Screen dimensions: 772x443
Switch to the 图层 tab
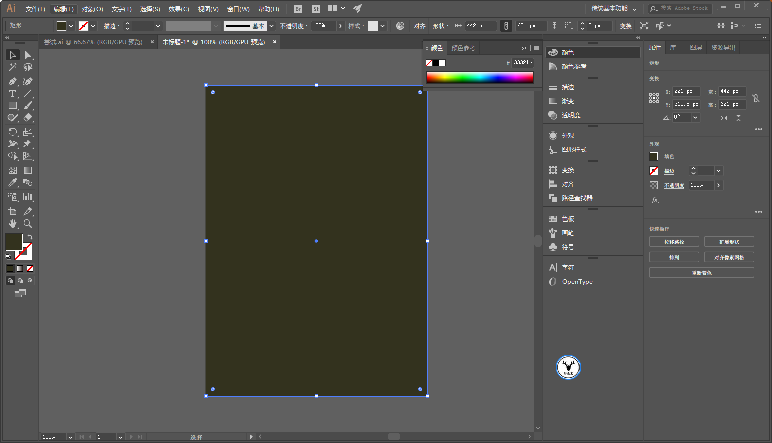pos(696,48)
